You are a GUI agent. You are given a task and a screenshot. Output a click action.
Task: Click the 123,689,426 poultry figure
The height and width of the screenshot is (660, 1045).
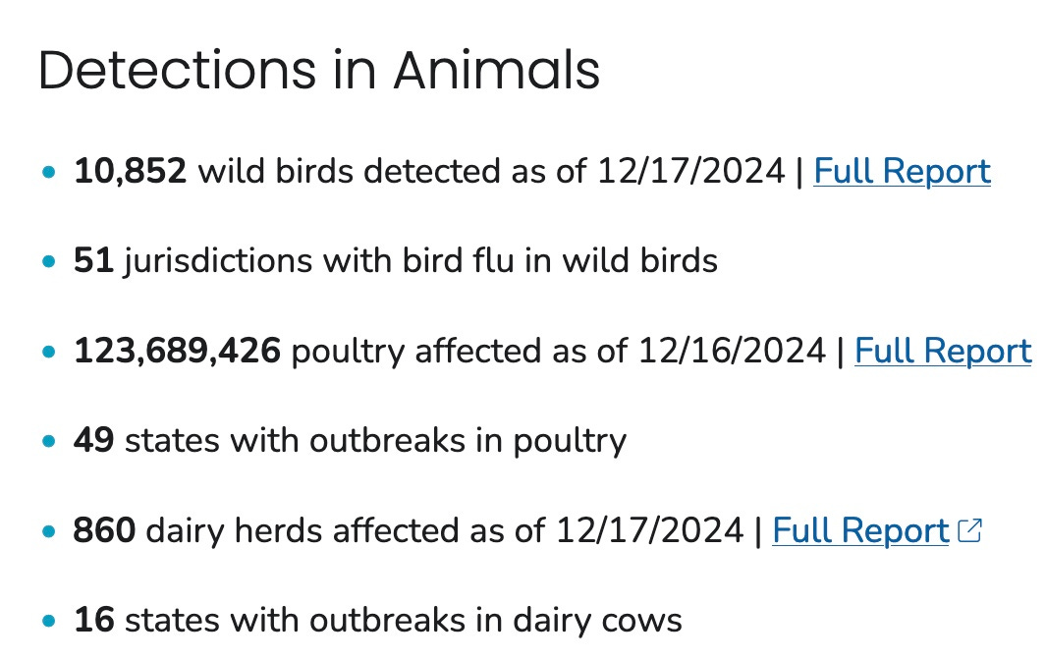coord(177,352)
